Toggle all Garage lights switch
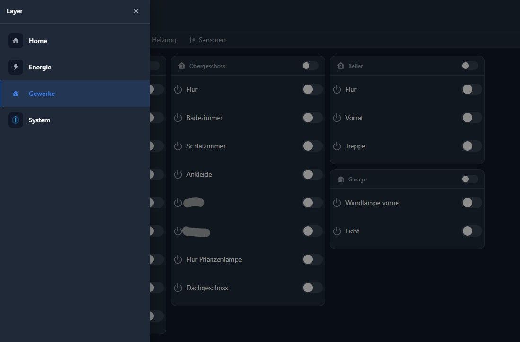 [469, 179]
